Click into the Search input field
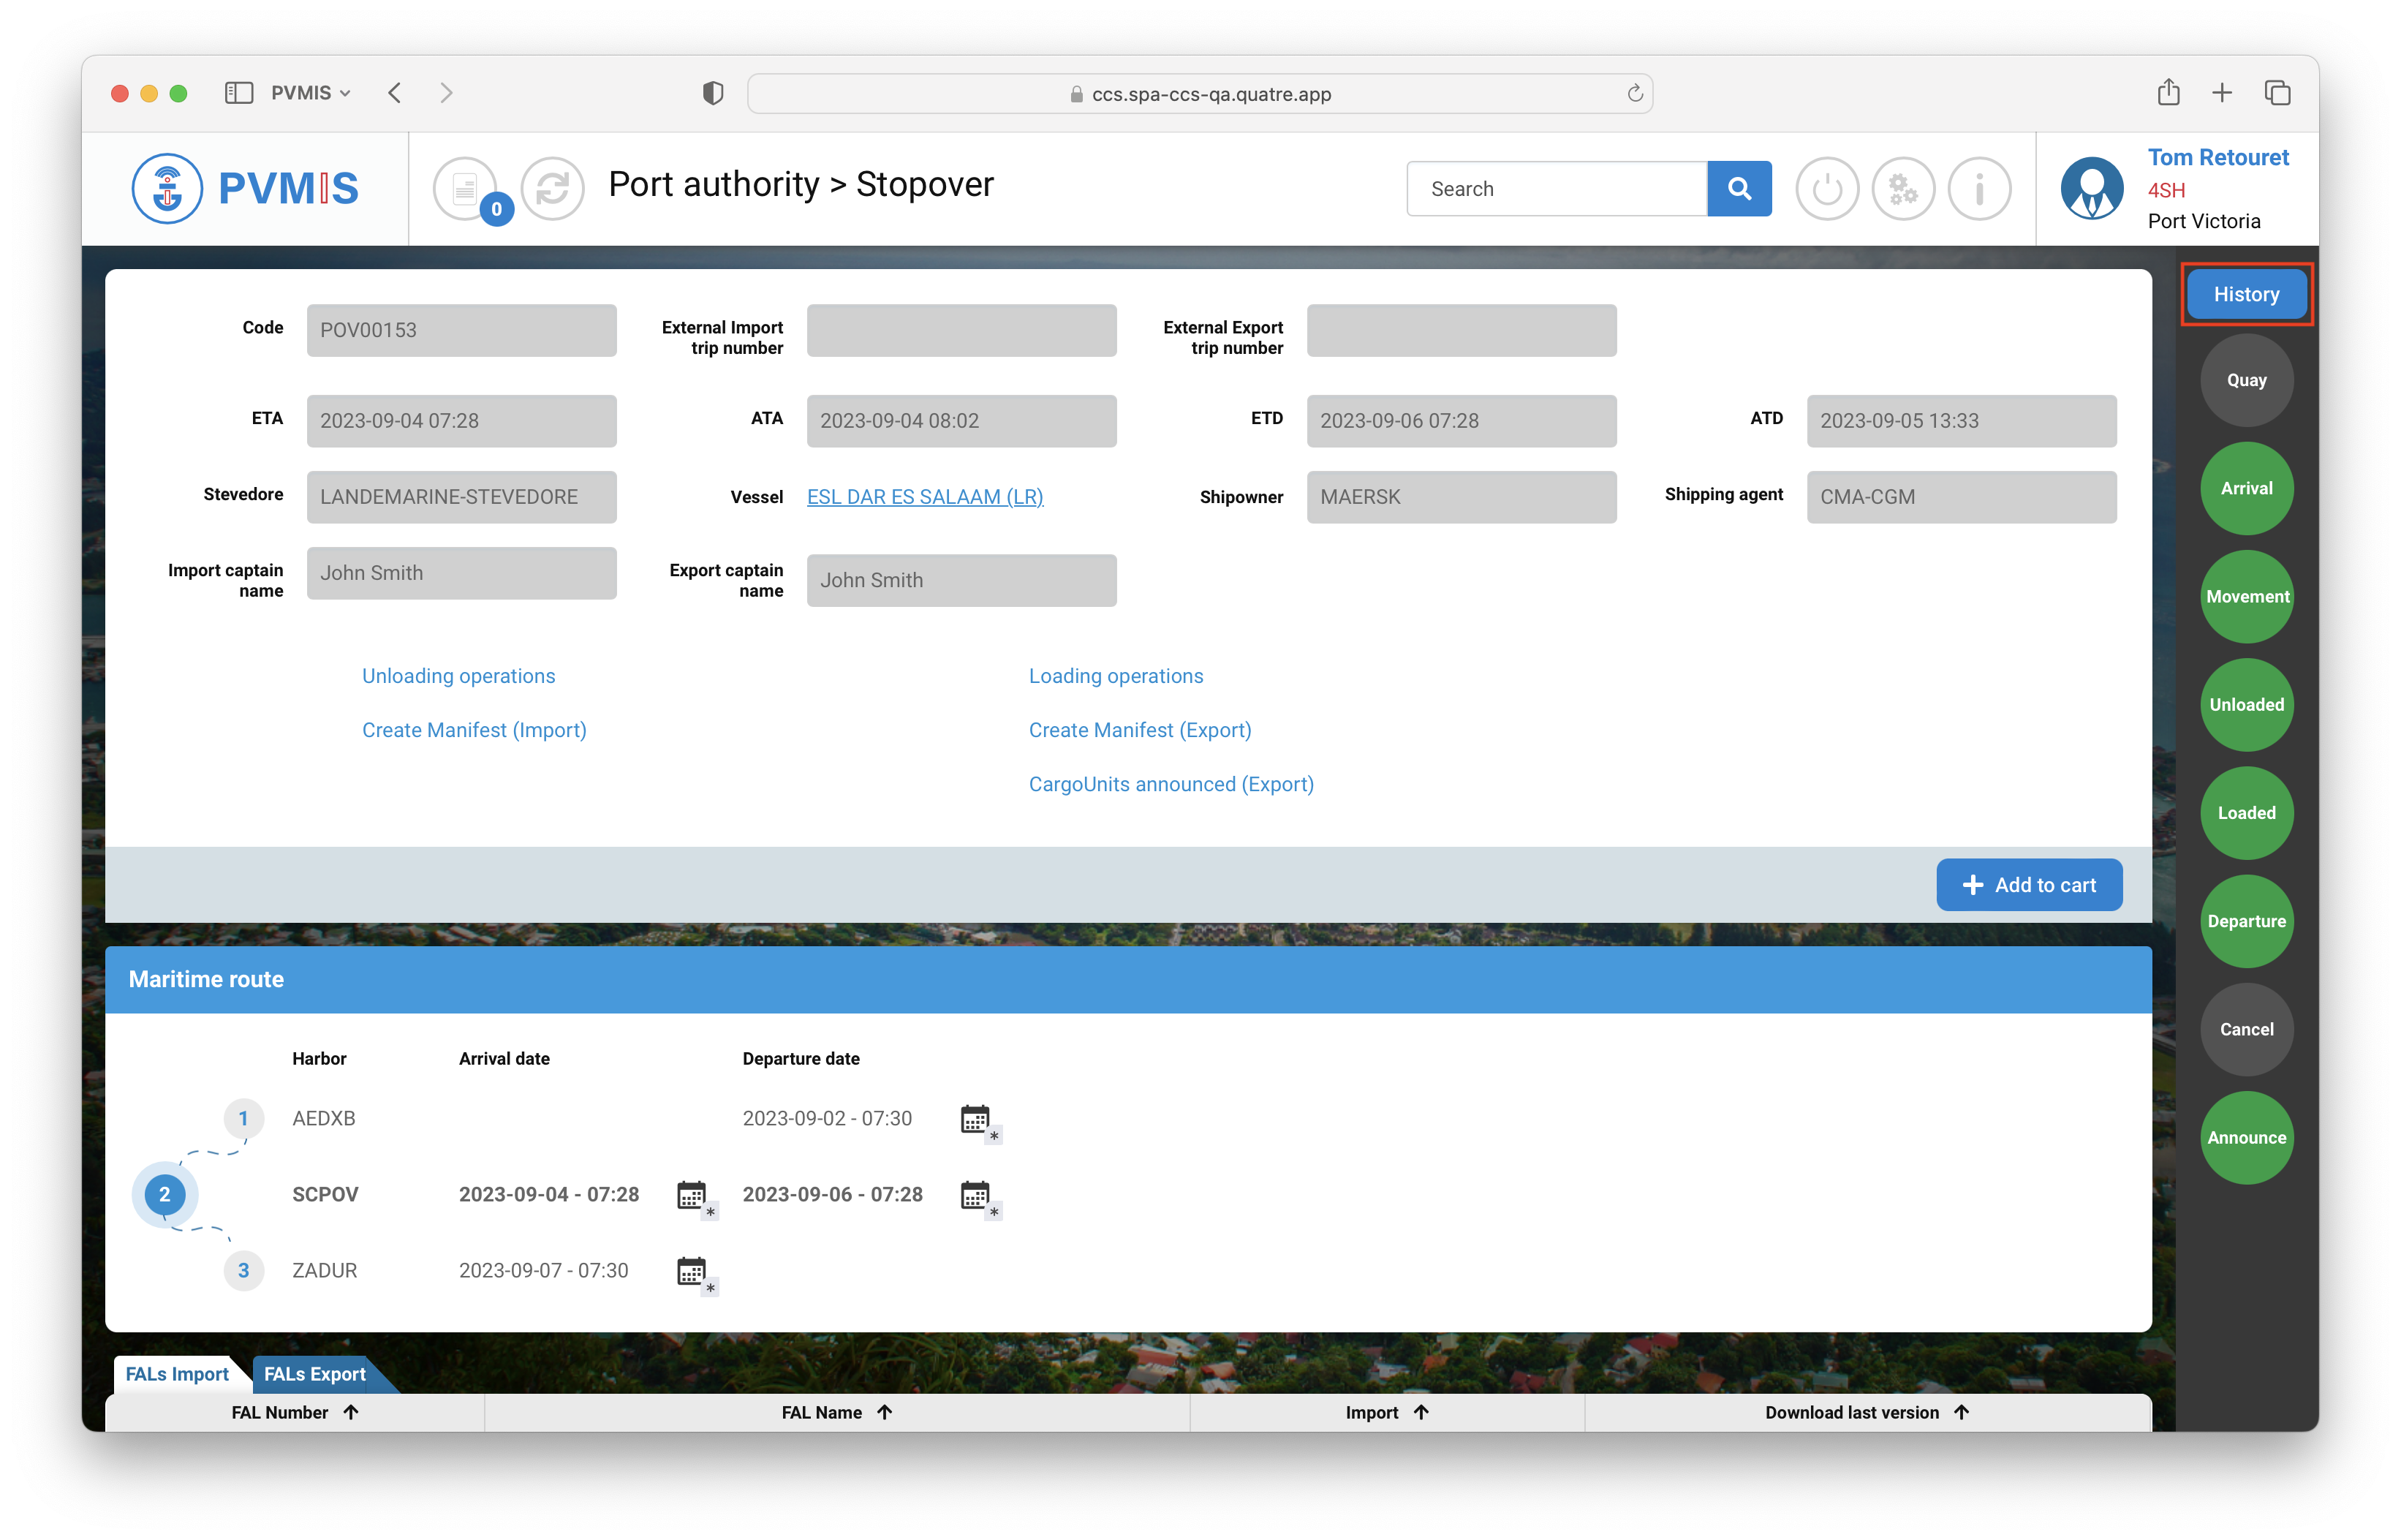 tap(1555, 189)
